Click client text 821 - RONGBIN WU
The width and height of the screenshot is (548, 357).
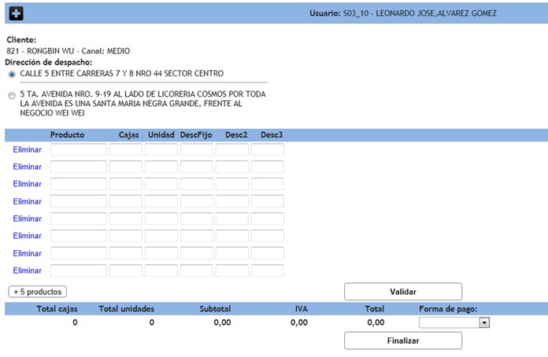tap(40, 51)
